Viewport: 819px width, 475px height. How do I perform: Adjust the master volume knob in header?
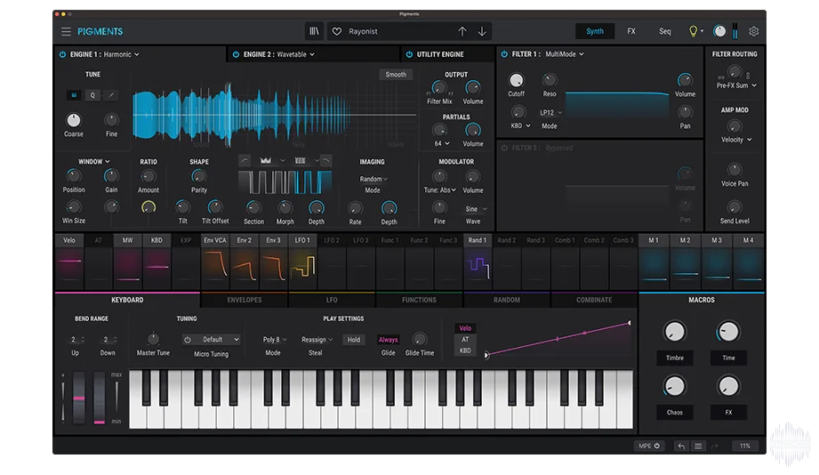point(719,31)
